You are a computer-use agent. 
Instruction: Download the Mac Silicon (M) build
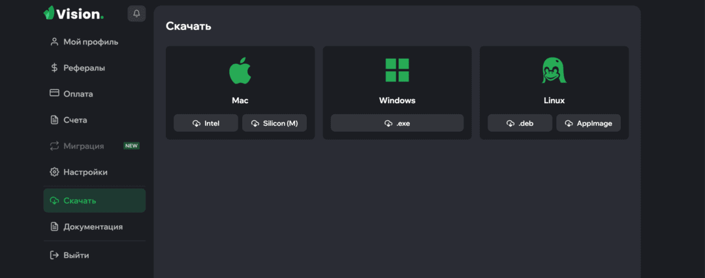[274, 123]
